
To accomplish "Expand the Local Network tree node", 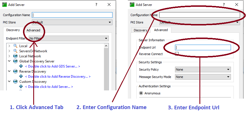I will [9, 56].
